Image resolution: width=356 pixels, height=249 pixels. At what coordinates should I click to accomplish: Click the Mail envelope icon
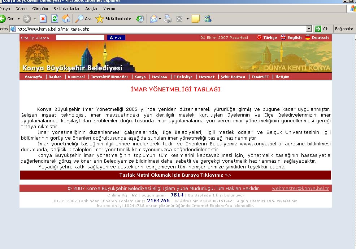[154, 19]
